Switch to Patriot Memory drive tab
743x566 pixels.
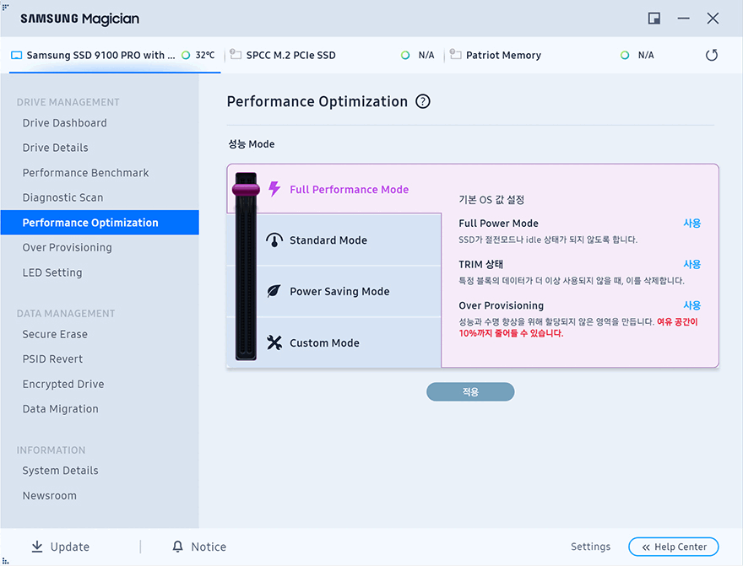click(x=554, y=56)
